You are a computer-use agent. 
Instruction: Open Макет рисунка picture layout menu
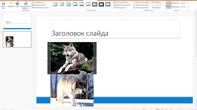pyautogui.click(x=120, y=8)
